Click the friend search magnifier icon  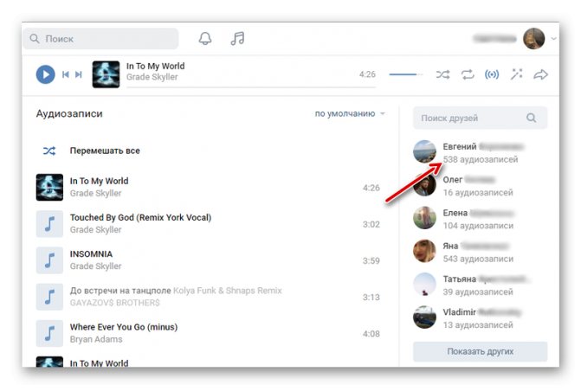[532, 118]
